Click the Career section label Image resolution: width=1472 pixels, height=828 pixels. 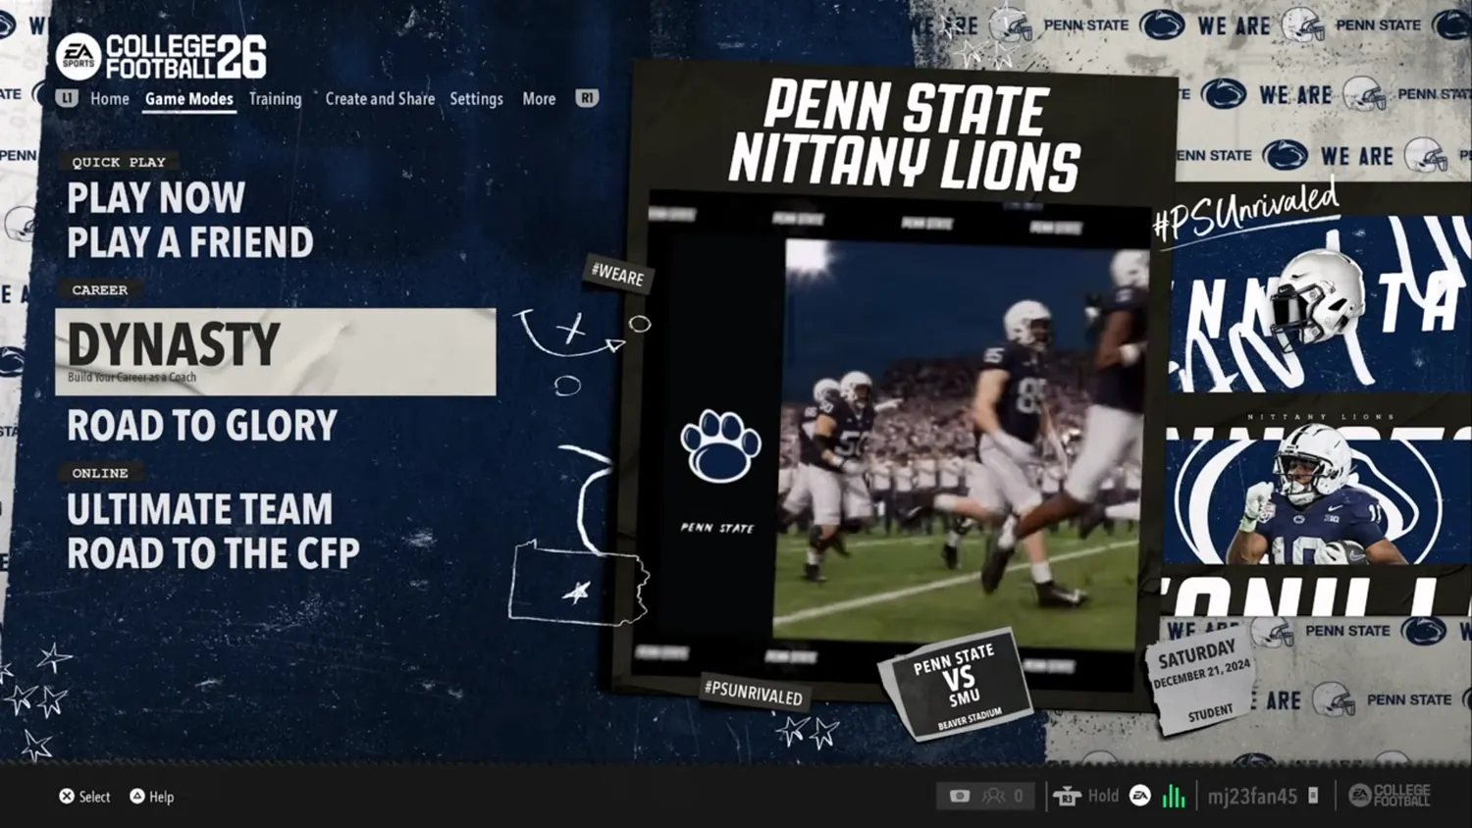[99, 289]
